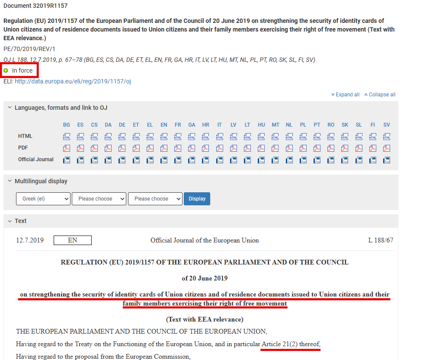Open the Greek (el) language dropdown
This screenshot has height=360, width=426.
click(x=43, y=199)
